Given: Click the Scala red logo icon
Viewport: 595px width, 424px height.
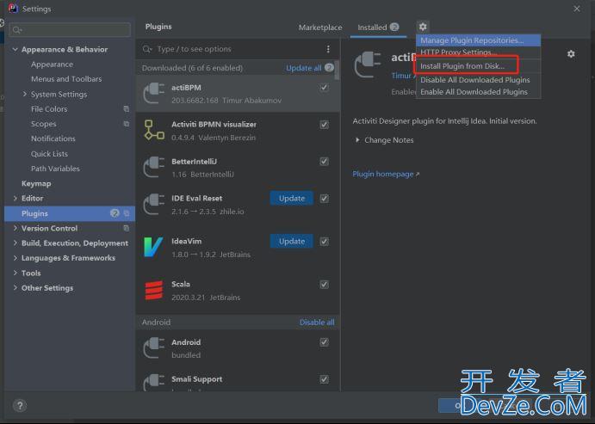Looking at the screenshot, I should click(x=153, y=290).
